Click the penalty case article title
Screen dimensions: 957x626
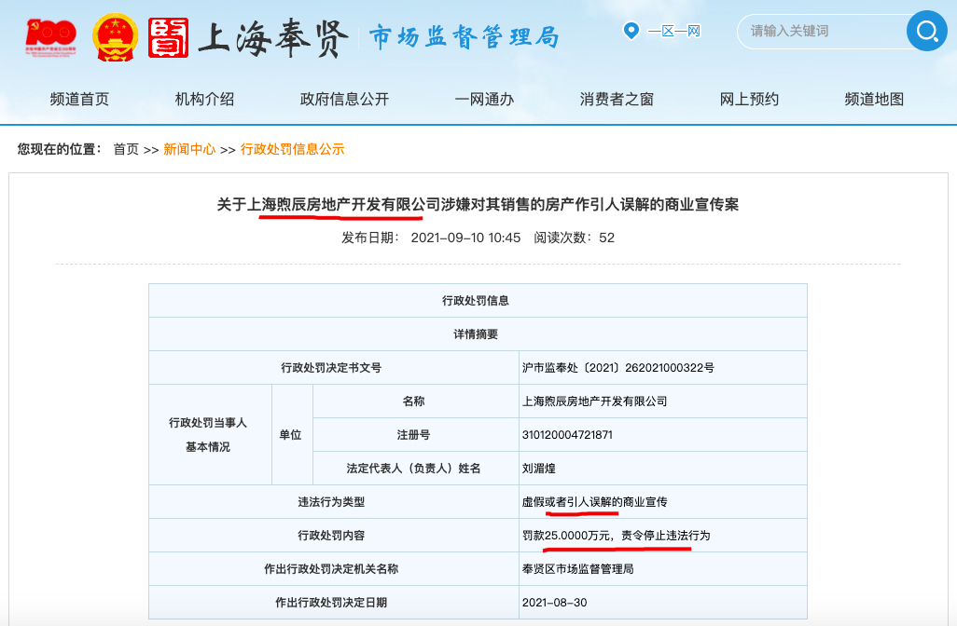point(478,203)
